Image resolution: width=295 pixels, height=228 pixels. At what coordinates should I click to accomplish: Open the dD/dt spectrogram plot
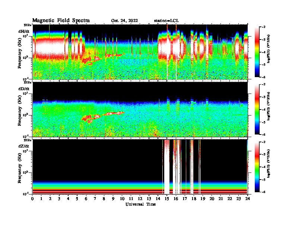140,109
